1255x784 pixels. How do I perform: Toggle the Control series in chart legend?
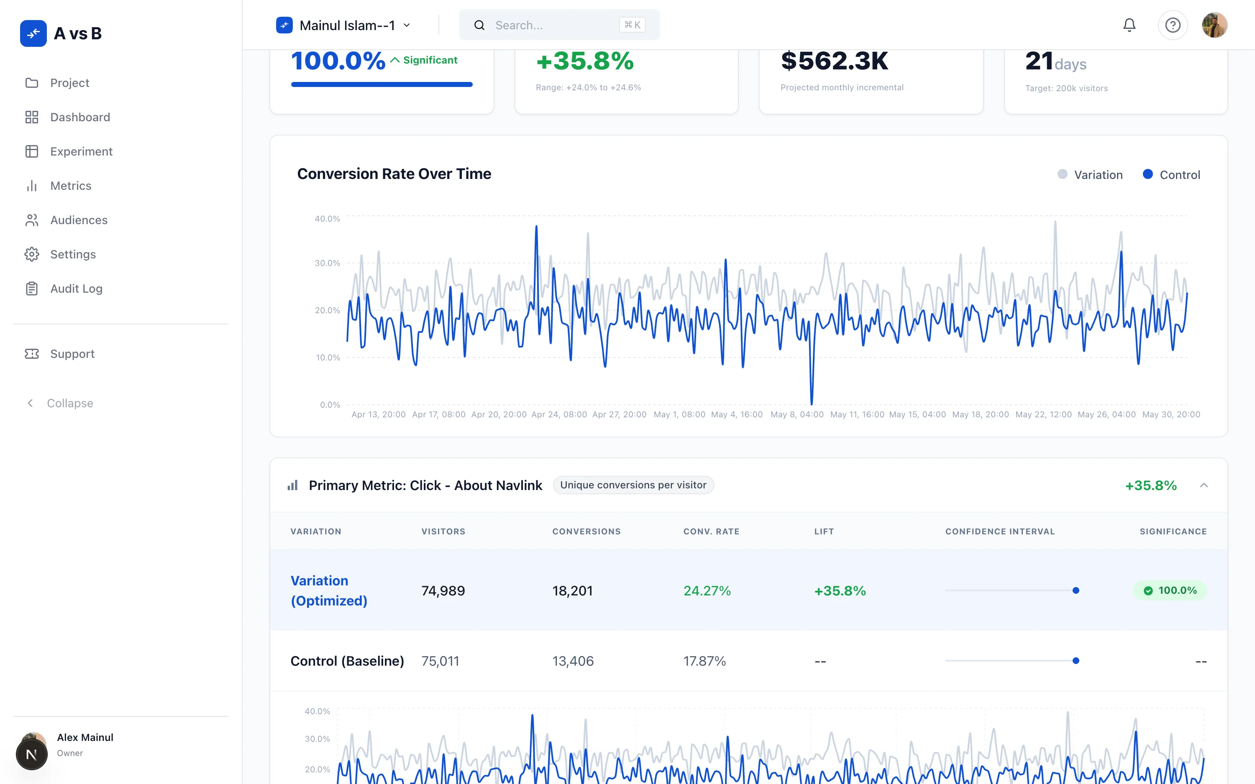click(1171, 175)
